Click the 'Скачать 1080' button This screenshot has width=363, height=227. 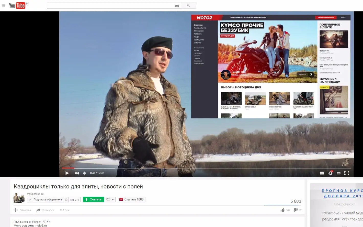[x=132, y=200]
